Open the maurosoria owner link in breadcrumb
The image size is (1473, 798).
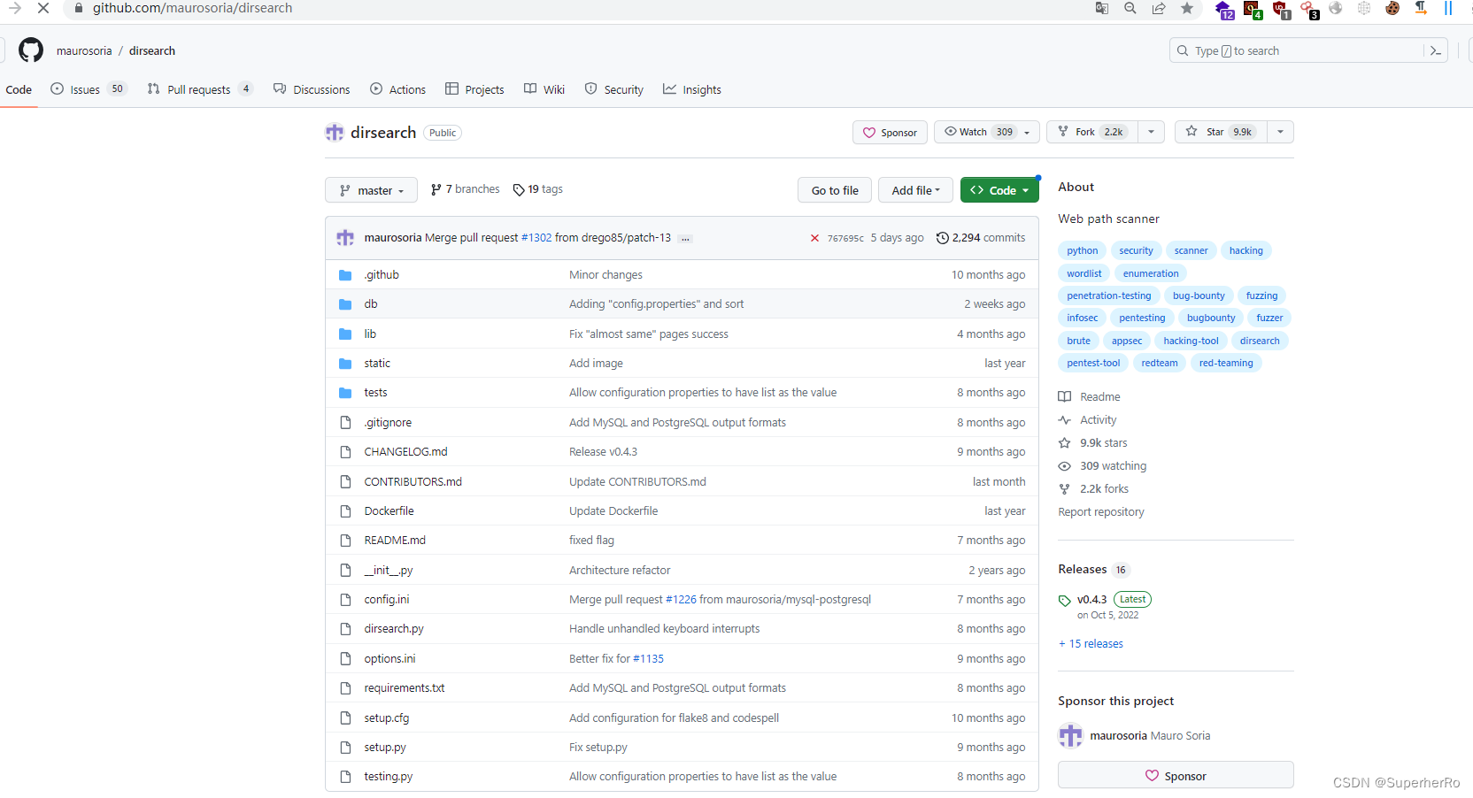84,50
